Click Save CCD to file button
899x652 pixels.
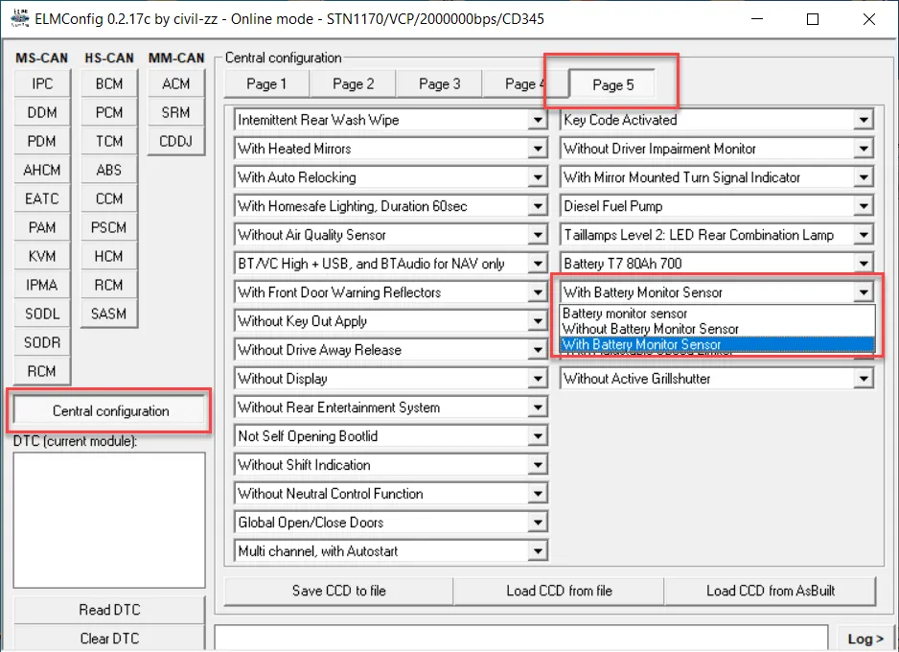[338, 591]
